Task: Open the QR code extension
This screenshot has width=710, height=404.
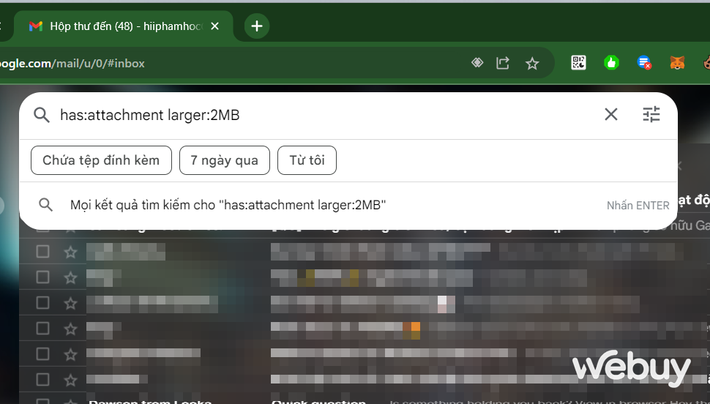Action: pos(578,63)
